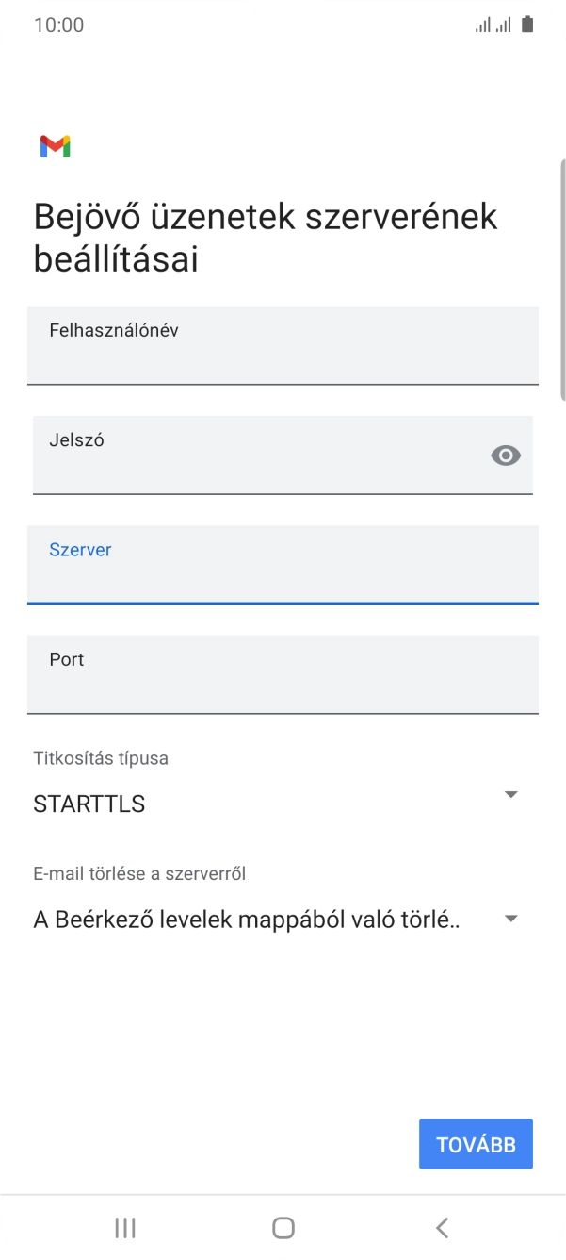
Task: Tap the battery icon in status bar
Action: (527, 24)
